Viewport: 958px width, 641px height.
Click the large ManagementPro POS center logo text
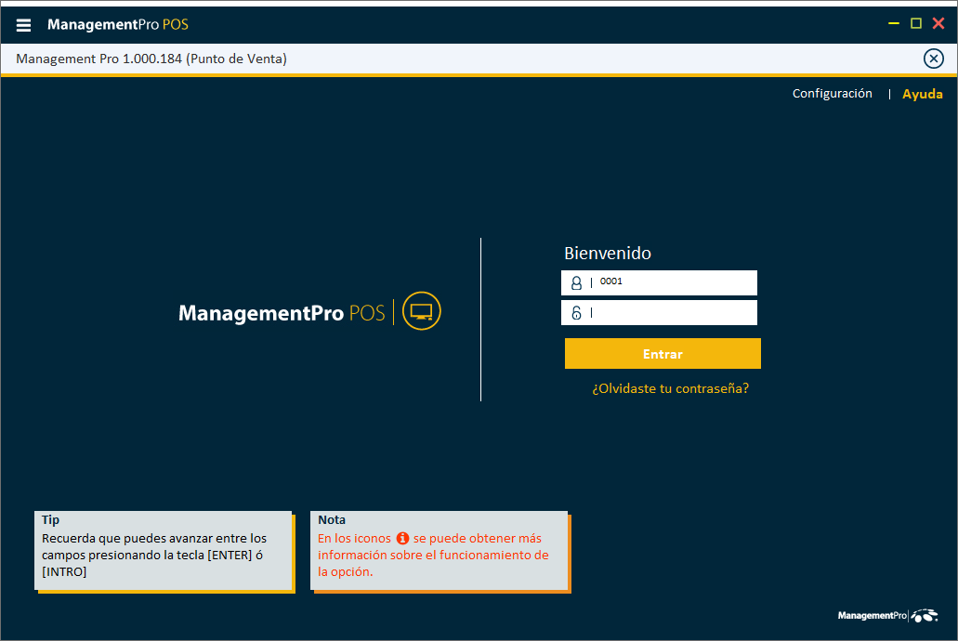(x=282, y=313)
